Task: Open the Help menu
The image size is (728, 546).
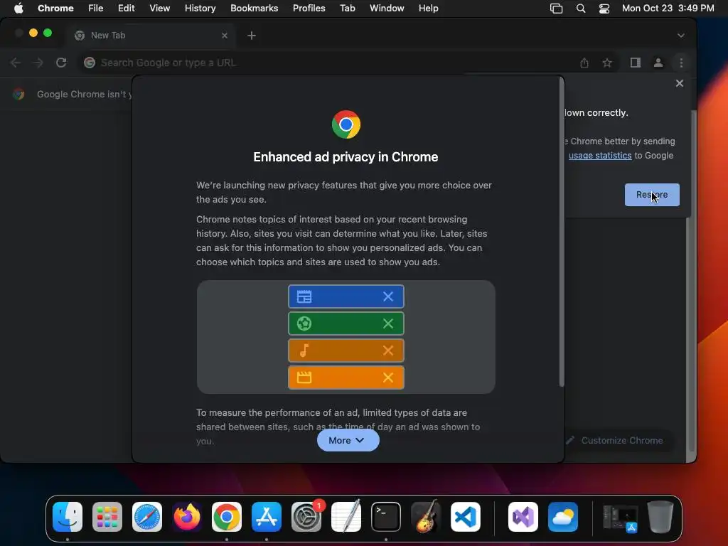Action: pos(428,8)
